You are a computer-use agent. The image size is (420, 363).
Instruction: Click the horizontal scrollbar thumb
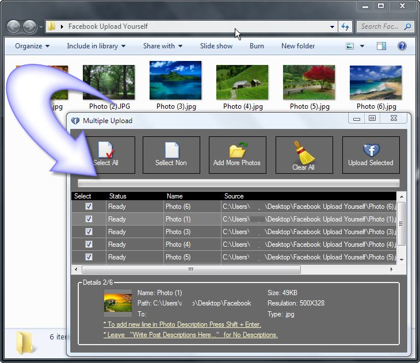191,269
